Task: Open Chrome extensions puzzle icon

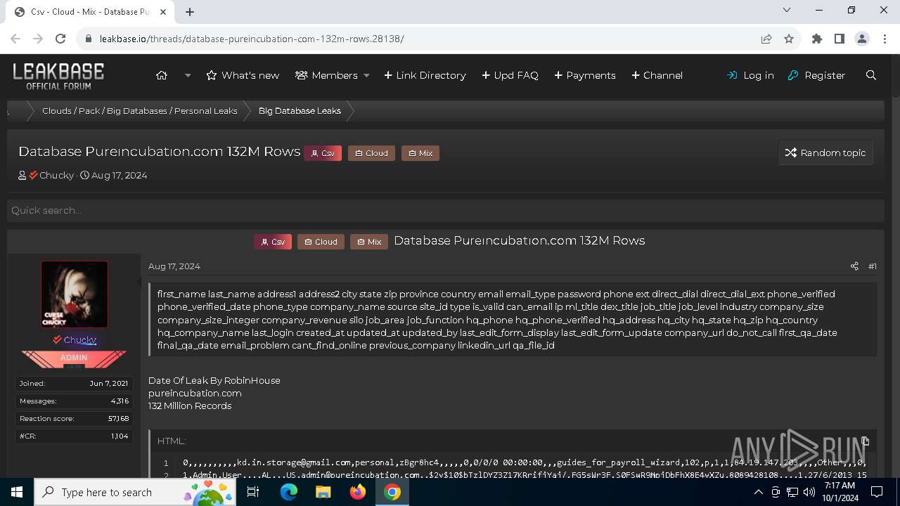Action: (817, 39)
